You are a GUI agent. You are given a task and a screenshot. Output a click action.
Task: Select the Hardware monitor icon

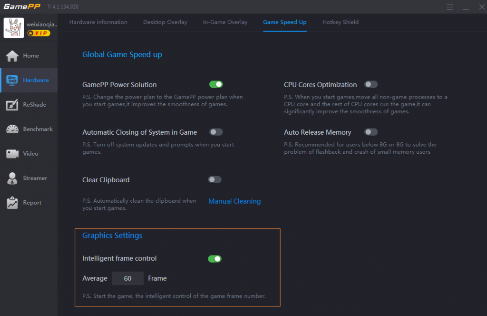12,80
